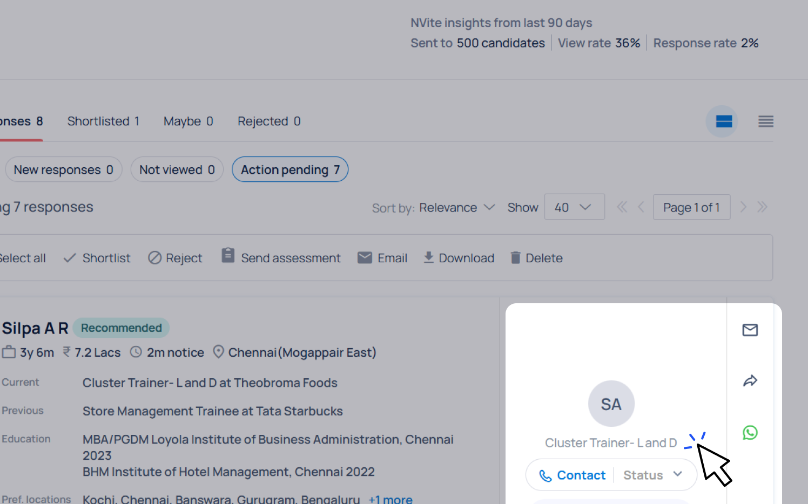Click the envelope mail icon in candidate card
This screenshot has height=504, width=808.
tap(750, 330)
